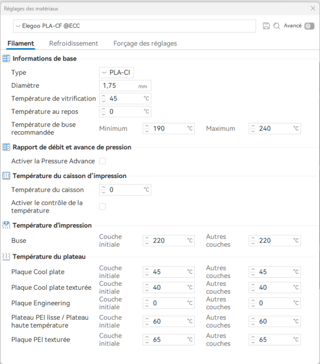This screenshot has height=364, width=320.
Task: Click the search magnifier icon
Action: pos(277,26)
